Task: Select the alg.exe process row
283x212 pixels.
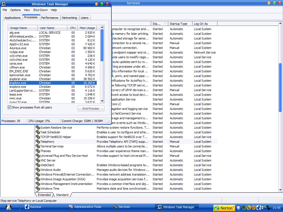Action: (x=53, y=33)
